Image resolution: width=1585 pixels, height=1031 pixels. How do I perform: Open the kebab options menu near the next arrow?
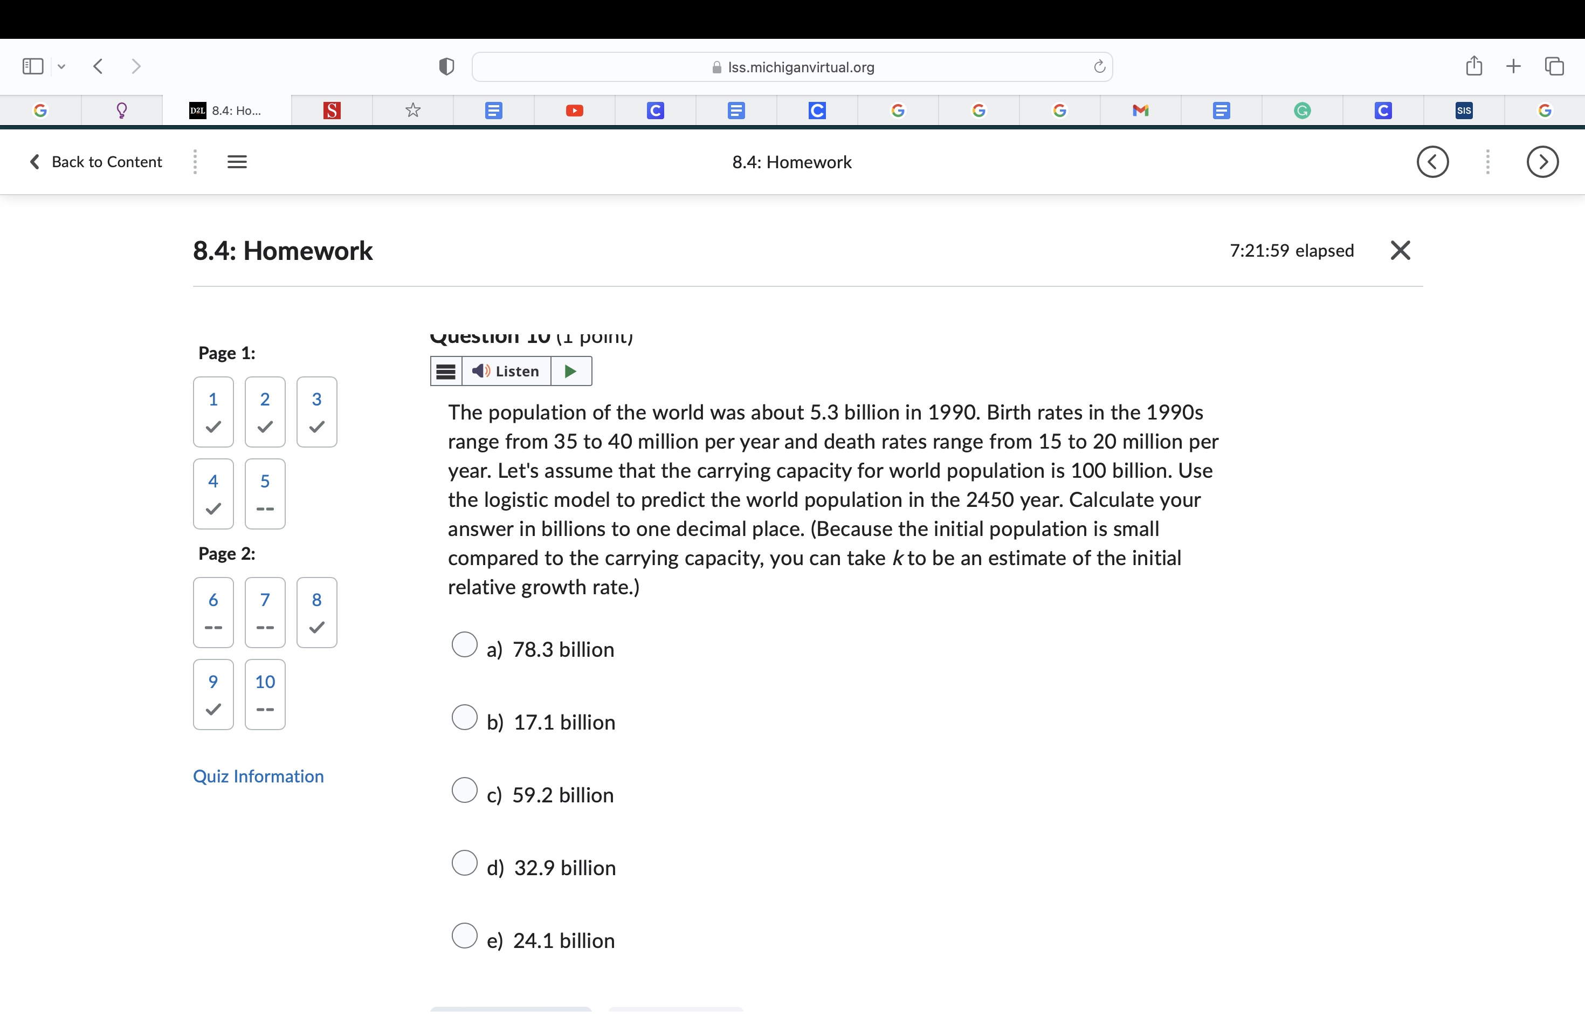1488,162
